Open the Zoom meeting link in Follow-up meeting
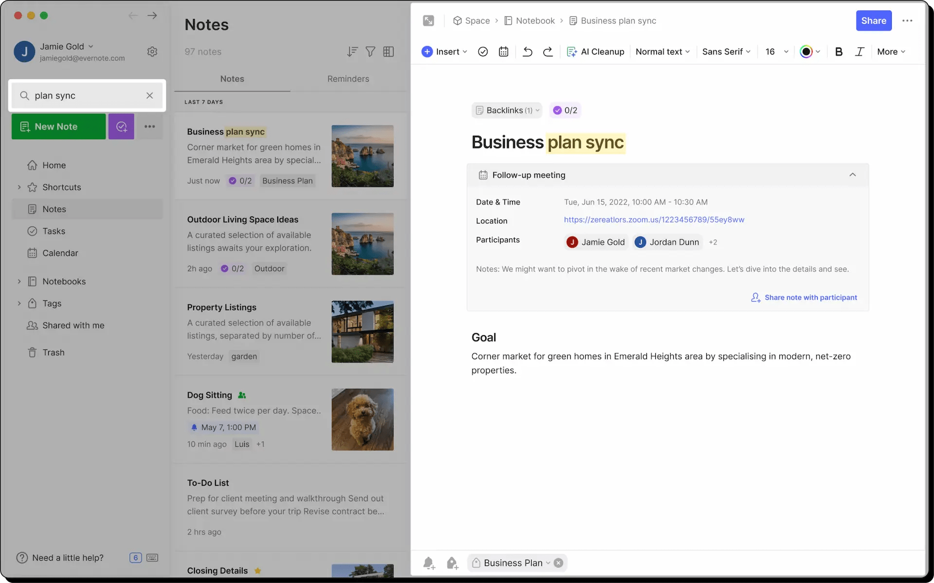 pyautogui.click(x=654, y=219)
